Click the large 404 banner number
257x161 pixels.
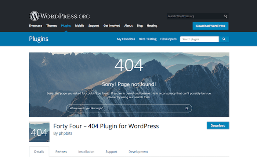[x=129, y=65]
